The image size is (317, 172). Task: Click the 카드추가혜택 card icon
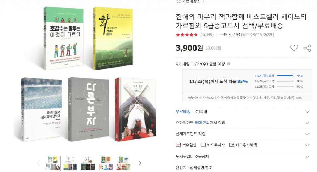coord(232,145)
